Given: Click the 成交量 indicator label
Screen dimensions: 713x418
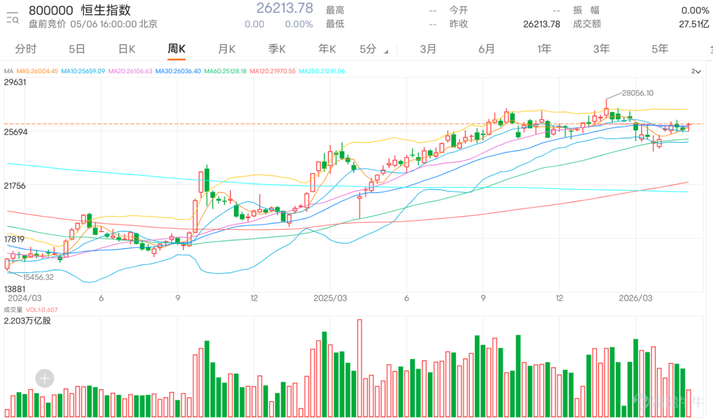Looking at the screenshot, I should (x=13, y=310).
